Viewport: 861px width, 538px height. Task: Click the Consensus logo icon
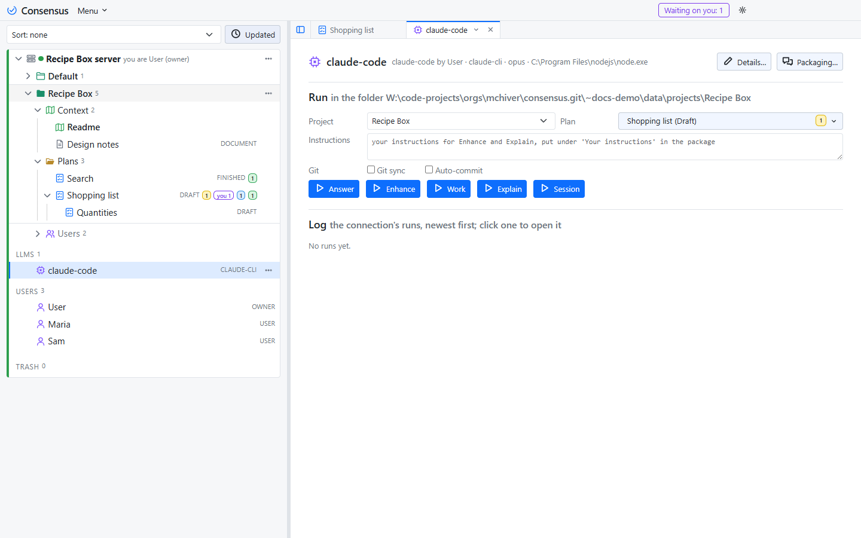pyautogui.click(x=12, y=11)
